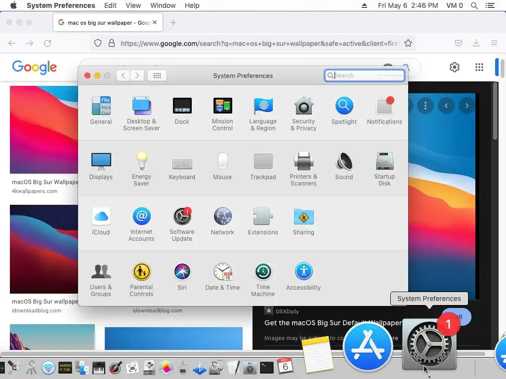Open the Spotlight preference pane

tap(344, 111)
